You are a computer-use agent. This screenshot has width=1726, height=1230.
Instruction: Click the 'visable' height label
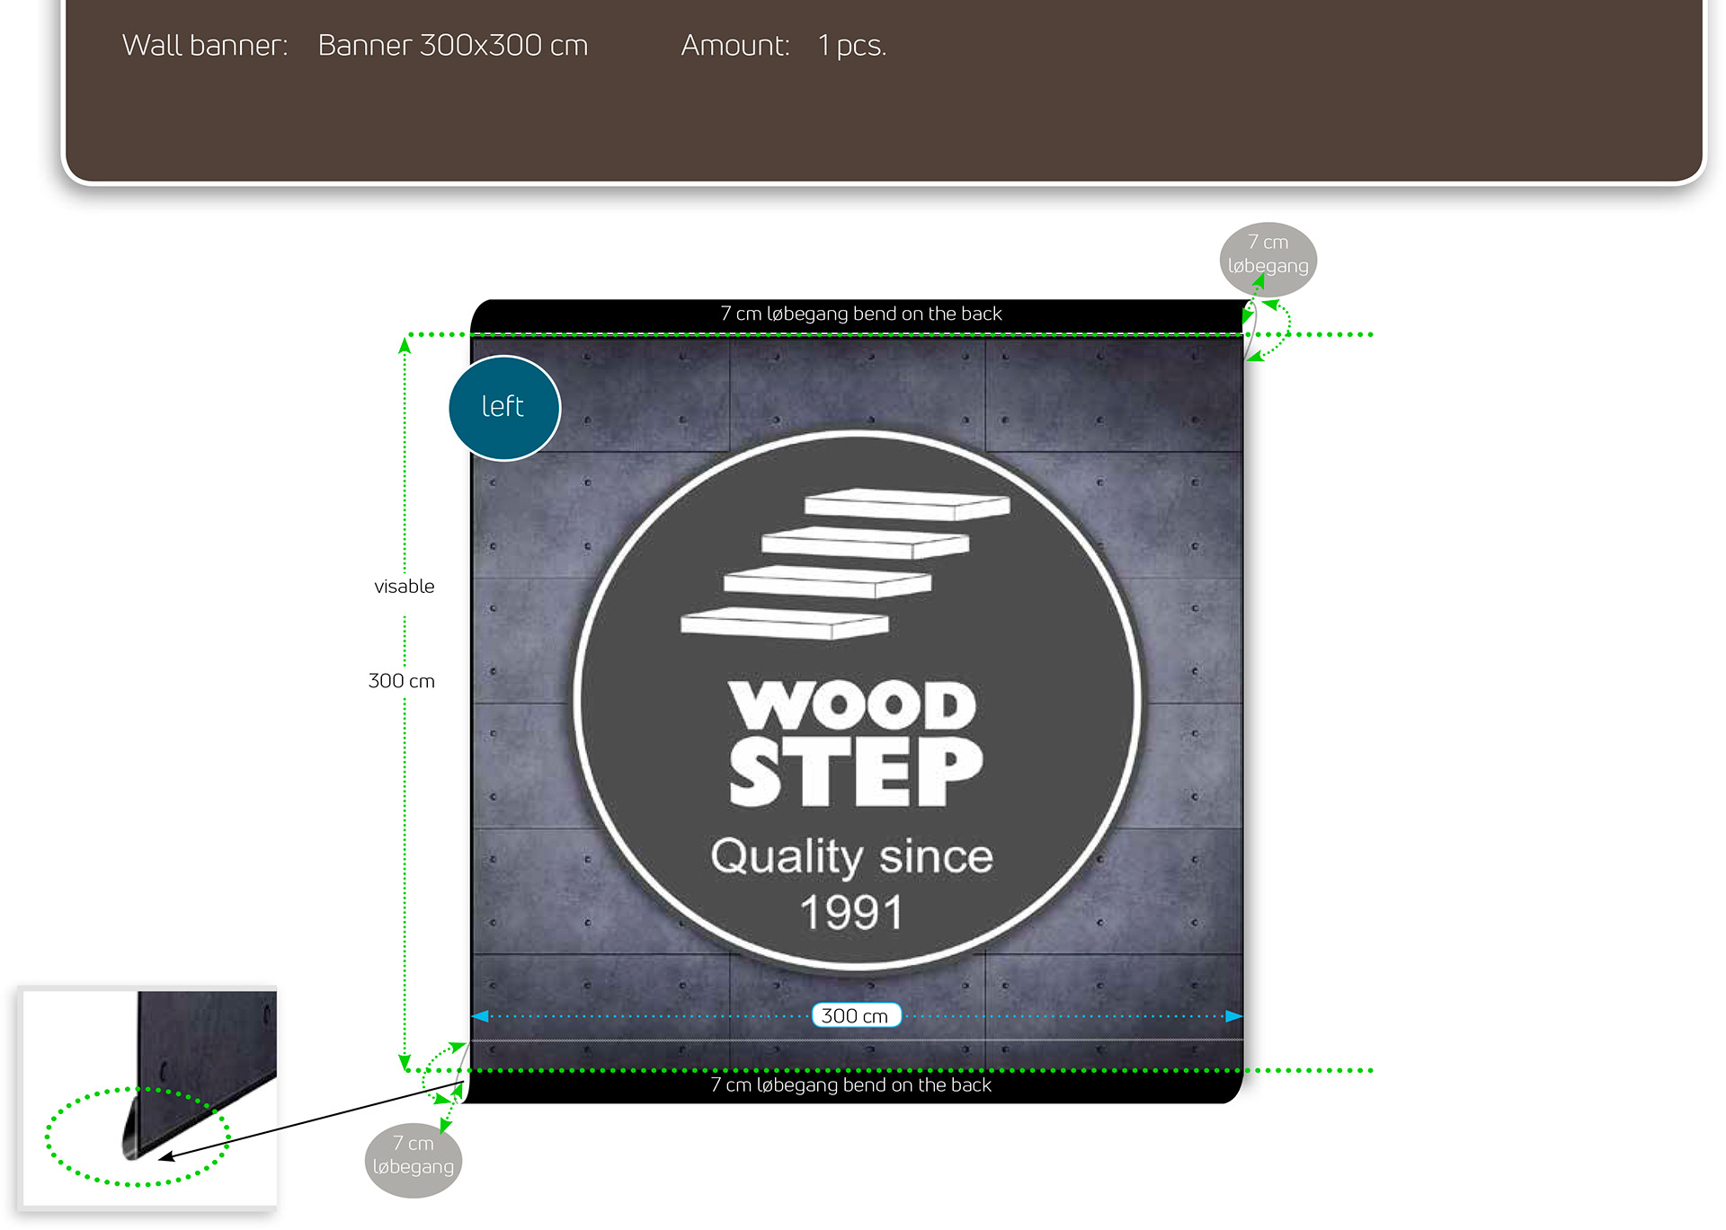pos(405,587)
